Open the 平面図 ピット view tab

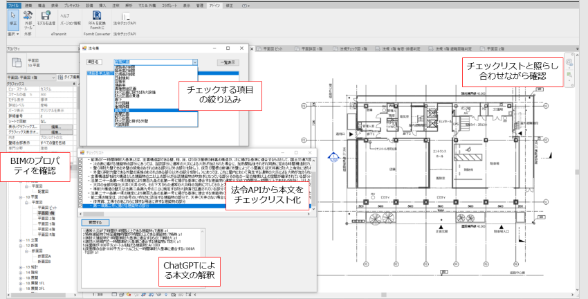270,48
